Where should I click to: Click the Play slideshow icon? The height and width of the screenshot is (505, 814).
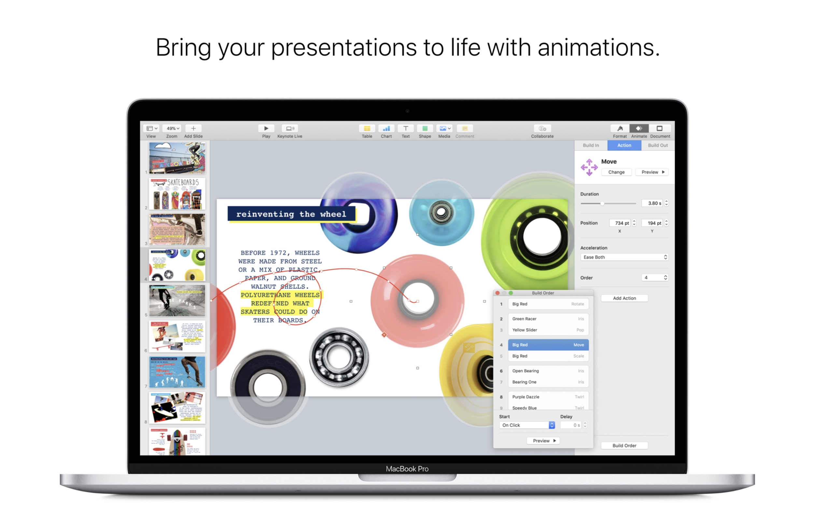coord(266,128)
